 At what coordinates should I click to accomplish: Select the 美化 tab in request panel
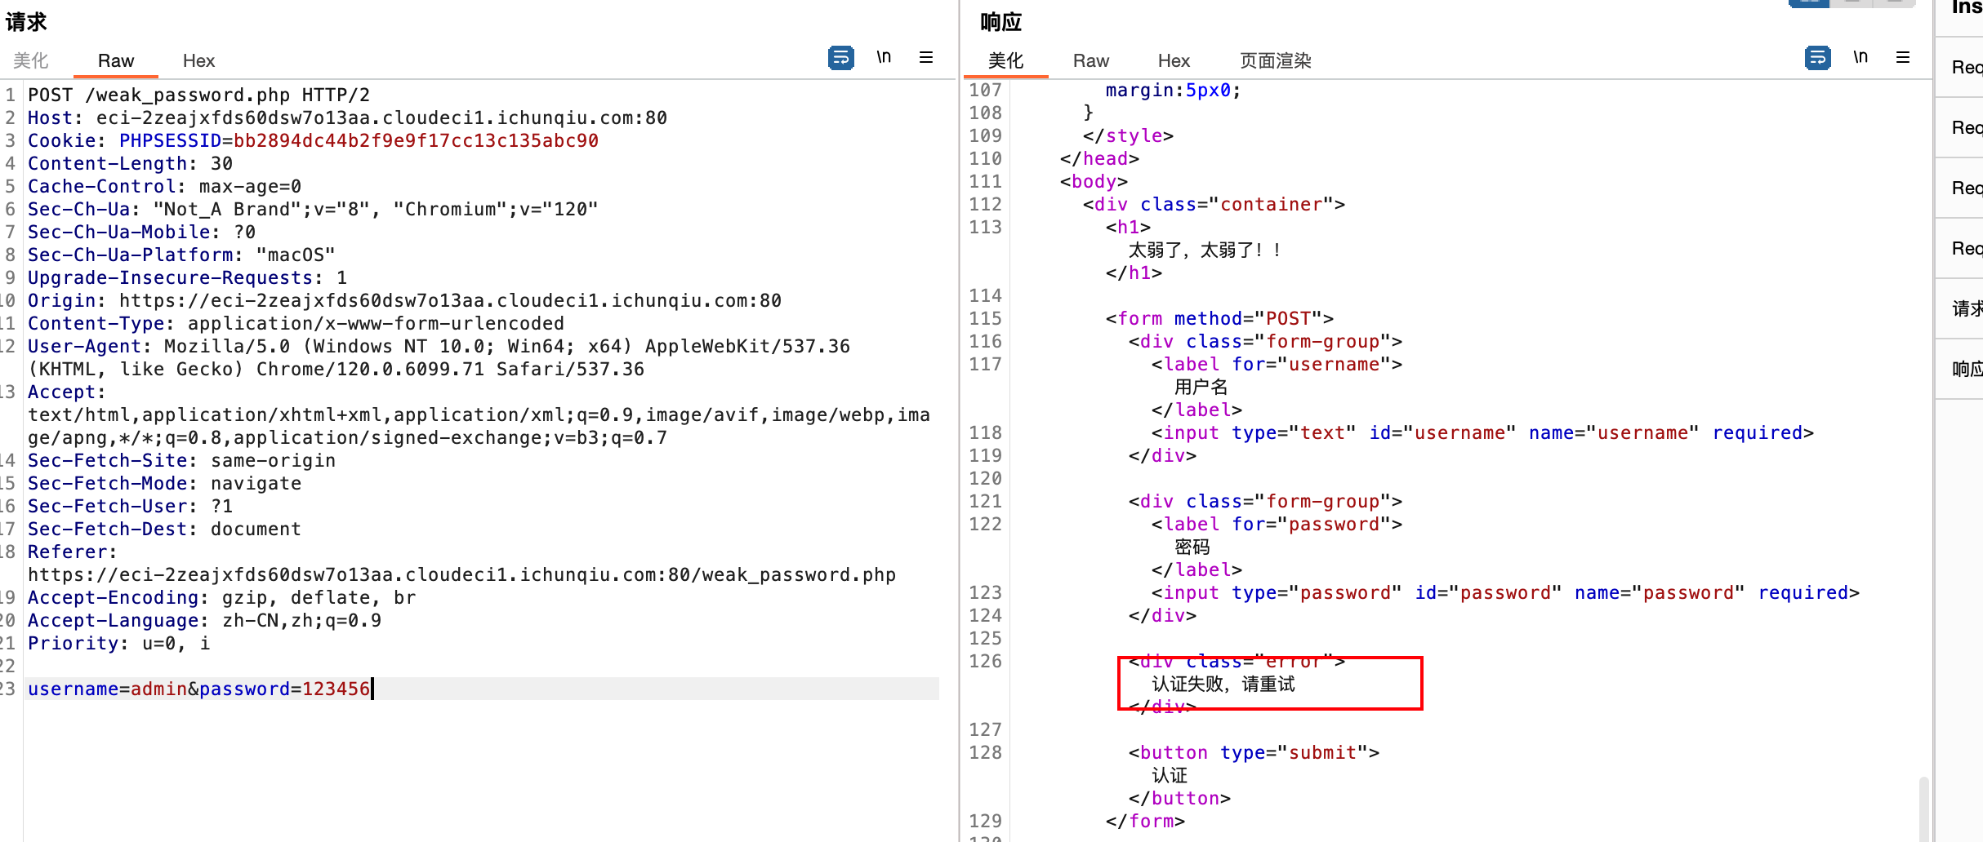(31, 61)
